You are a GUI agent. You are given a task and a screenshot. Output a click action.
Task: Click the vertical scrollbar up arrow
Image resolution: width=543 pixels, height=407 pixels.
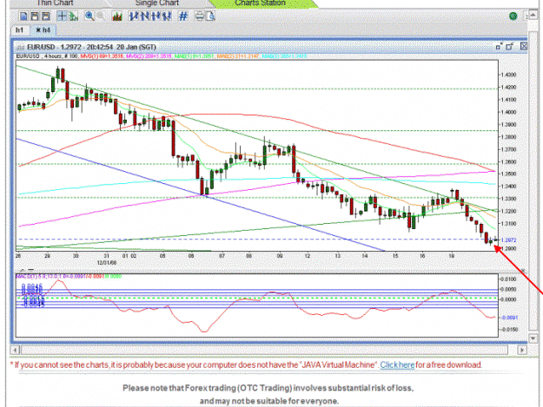pyautogui.click(x=533, y=16)
